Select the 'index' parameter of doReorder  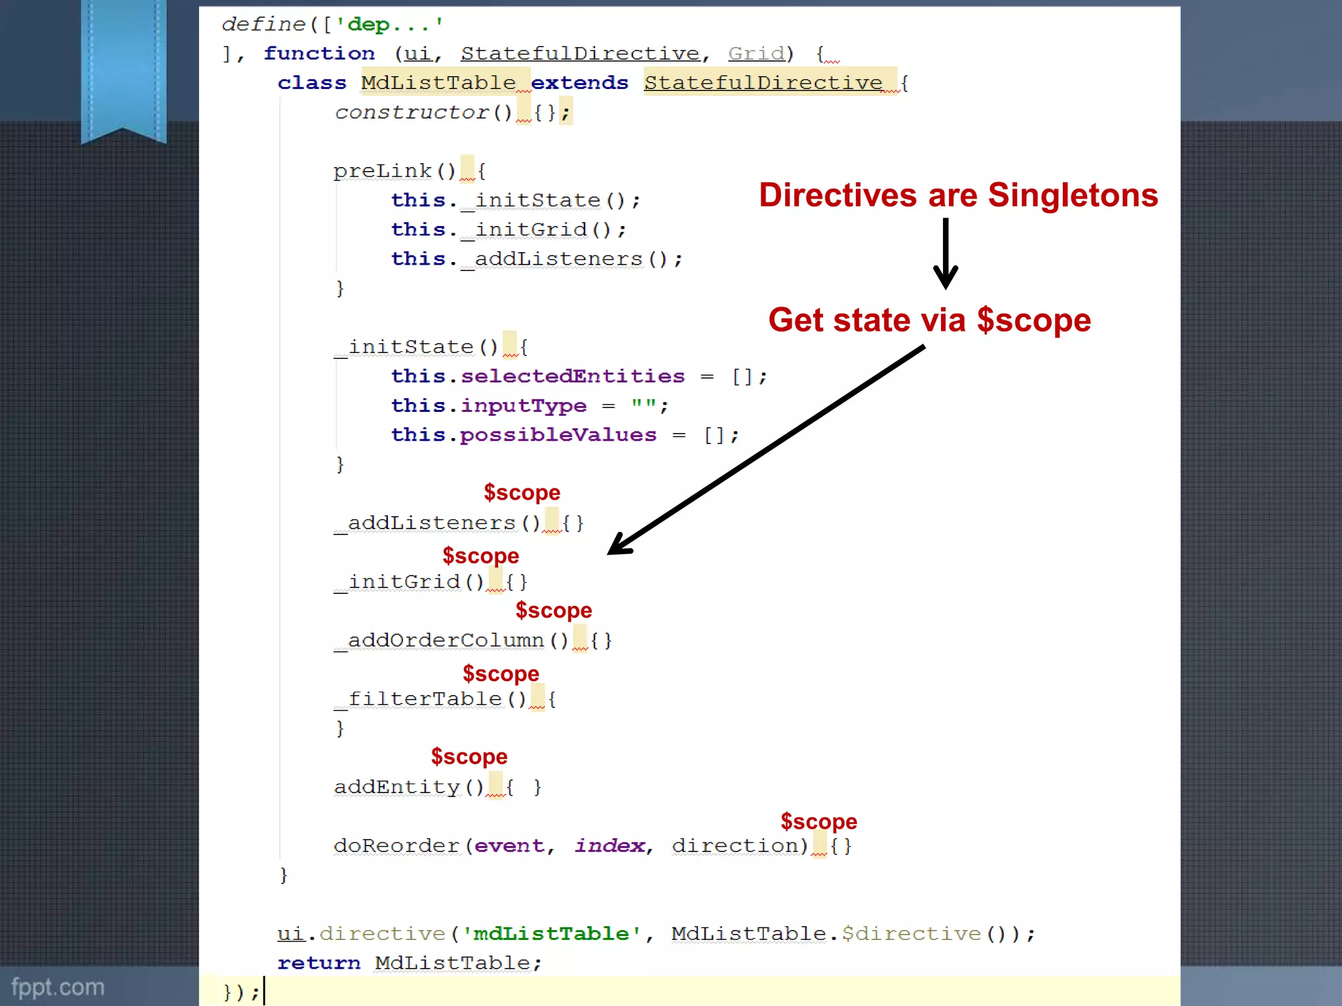click(609, 846)
